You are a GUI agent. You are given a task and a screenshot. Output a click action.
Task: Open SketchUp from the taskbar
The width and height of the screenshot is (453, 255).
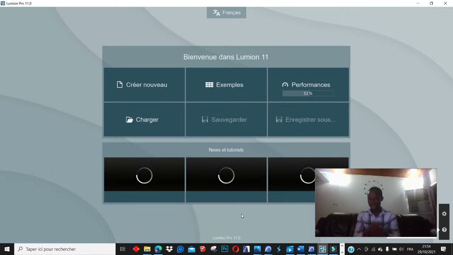coord(202,249)
